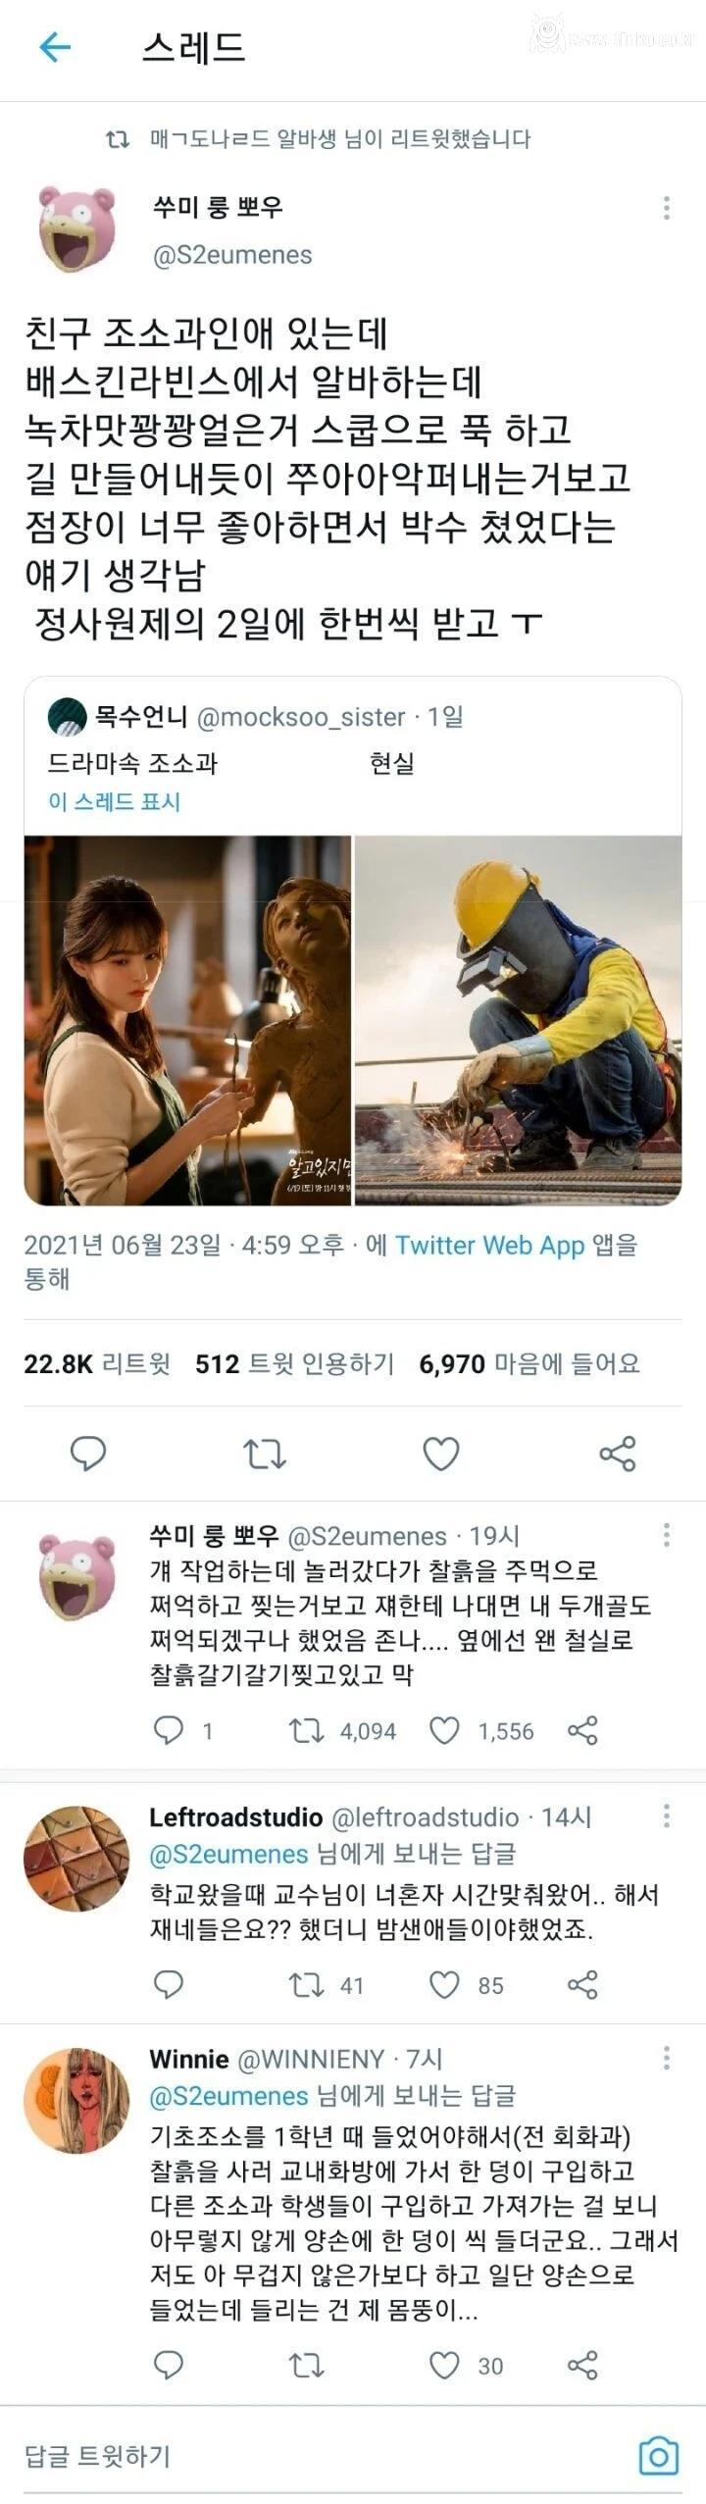Viewport: 706px width, 2504px height.
Task: Open the 이 스레드 표시 link
Action: pyautogui.click(x=115, y=801)
